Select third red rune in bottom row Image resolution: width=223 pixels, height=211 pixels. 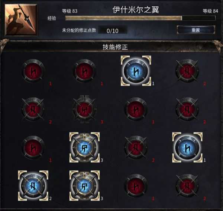click(x=136, y=186)
